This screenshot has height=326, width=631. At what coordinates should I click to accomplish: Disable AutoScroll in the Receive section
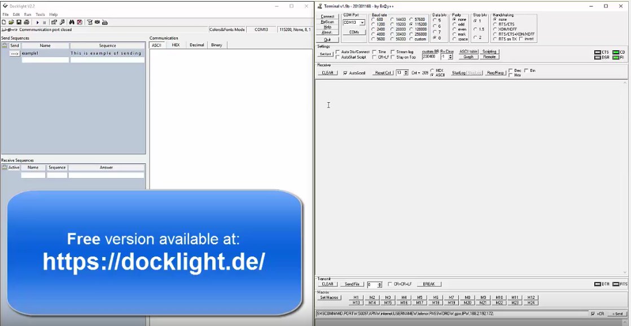click(345, 72)
